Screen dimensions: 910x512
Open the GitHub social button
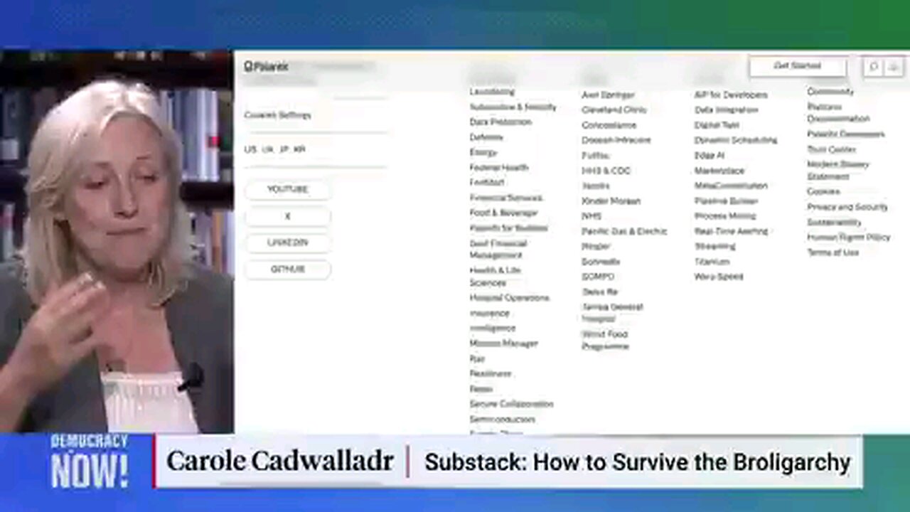287,270
